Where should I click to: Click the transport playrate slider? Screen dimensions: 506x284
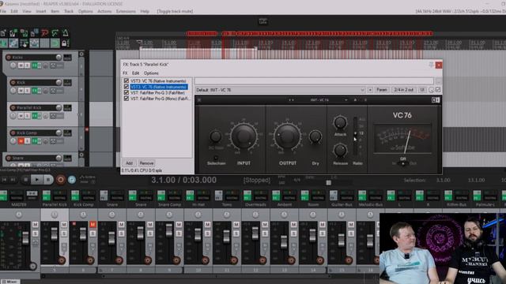pos(328,182)
